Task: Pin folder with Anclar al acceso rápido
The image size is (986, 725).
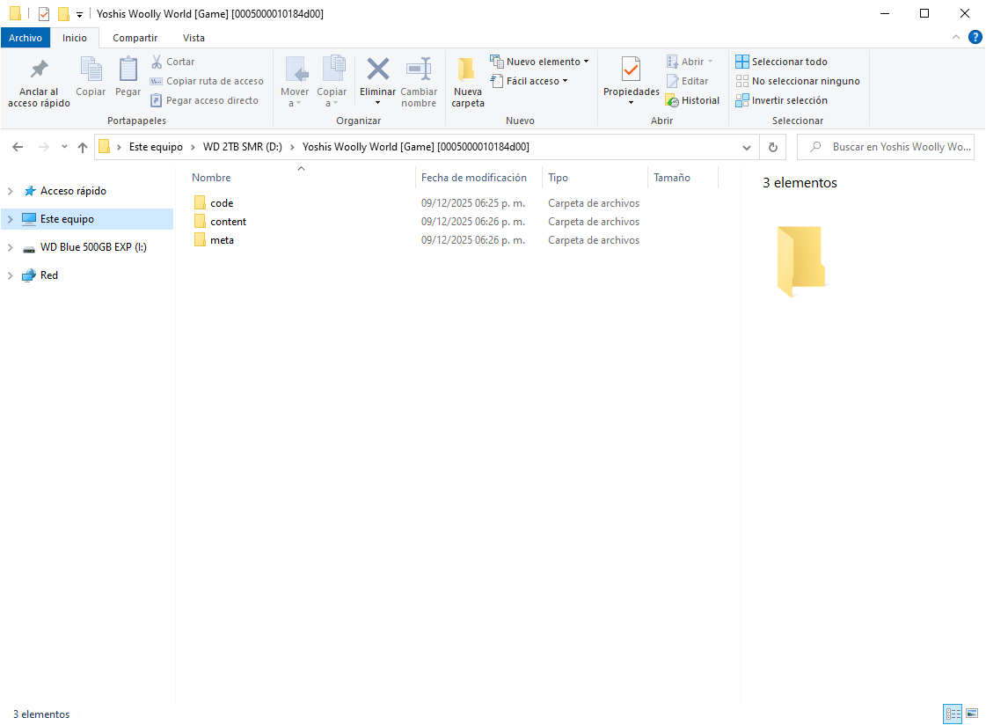Action: point(39,83)
